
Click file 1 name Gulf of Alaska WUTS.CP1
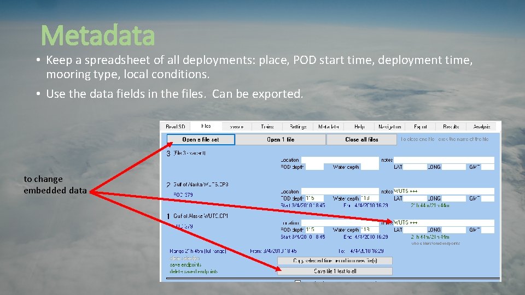click(201, 216)
